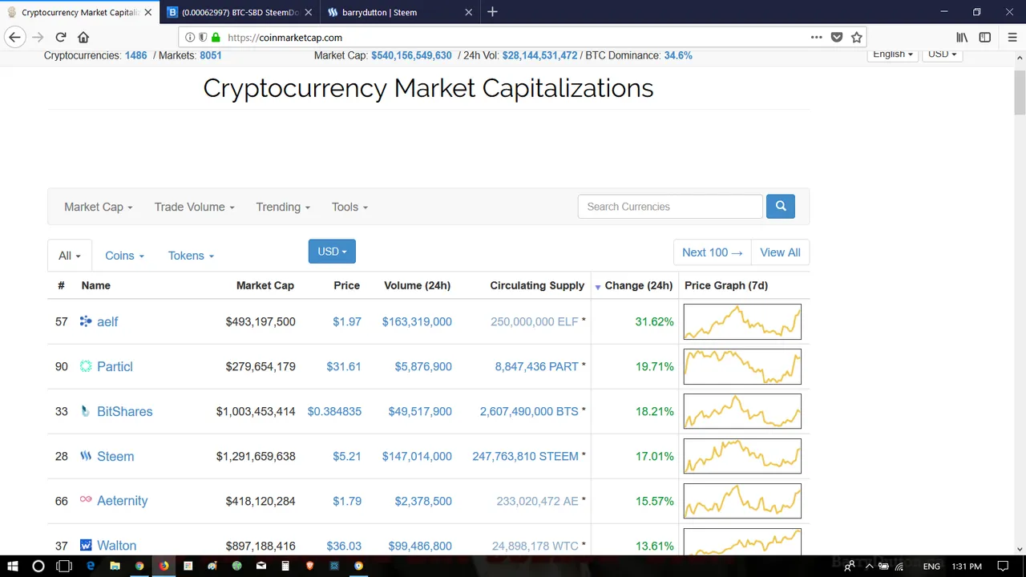Open Windows notification center
This screenshot has width=1026, height=577.
point(1003,566)
